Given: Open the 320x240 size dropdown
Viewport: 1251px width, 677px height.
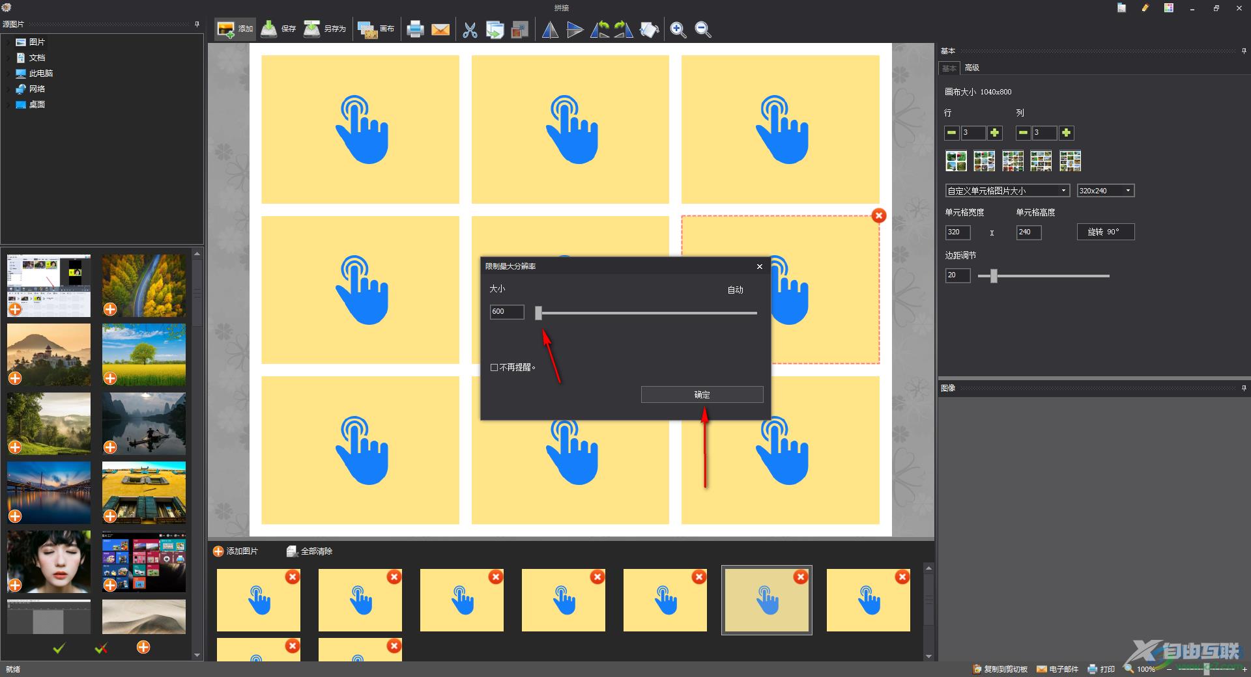Looking at the screenshot, I should [1105, 191].
